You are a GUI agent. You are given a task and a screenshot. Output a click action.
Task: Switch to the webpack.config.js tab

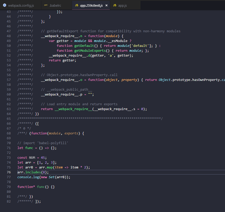pos(21,5)
